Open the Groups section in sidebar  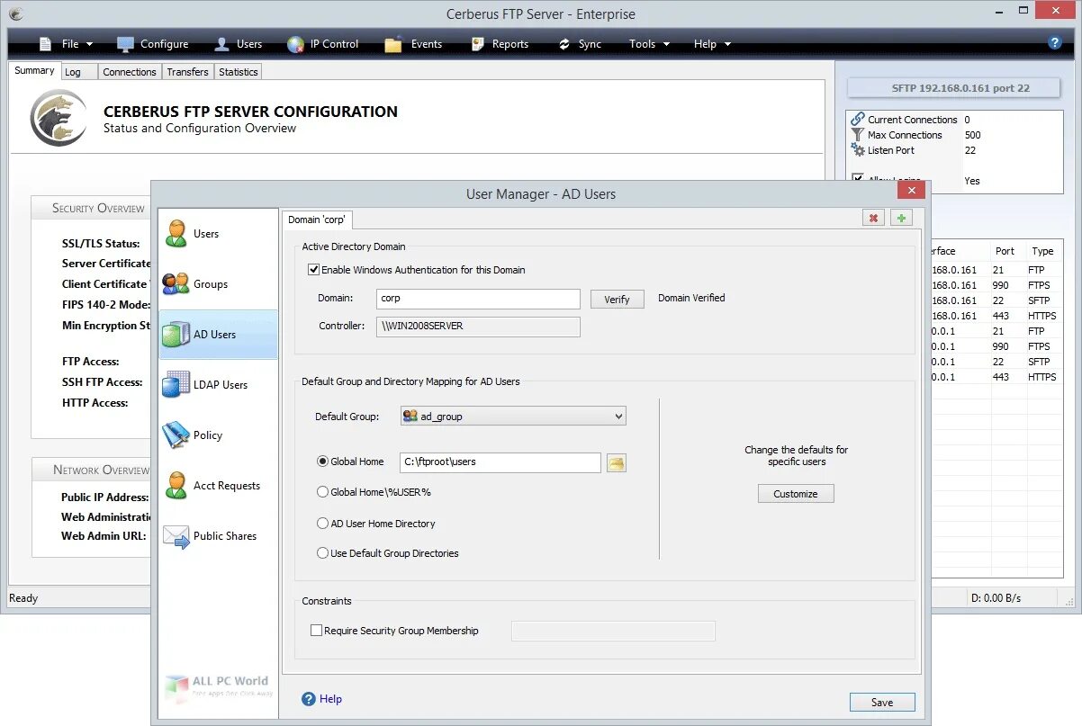(218, 284)
